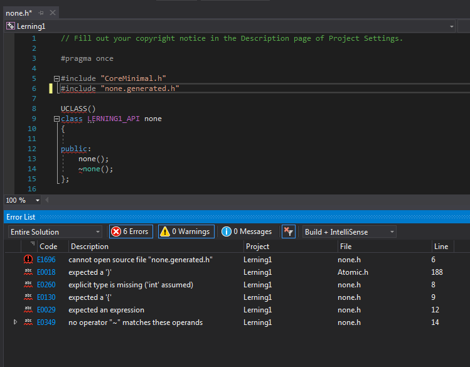Click the category sort icon in column header

pos(32,245)
